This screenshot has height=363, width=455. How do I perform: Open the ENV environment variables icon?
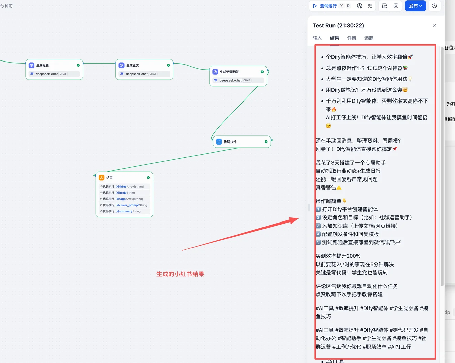pyautogui.click(x=384, y=6)
